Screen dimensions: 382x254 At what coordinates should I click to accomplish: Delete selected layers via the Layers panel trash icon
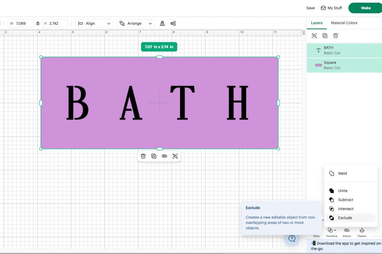335,35
